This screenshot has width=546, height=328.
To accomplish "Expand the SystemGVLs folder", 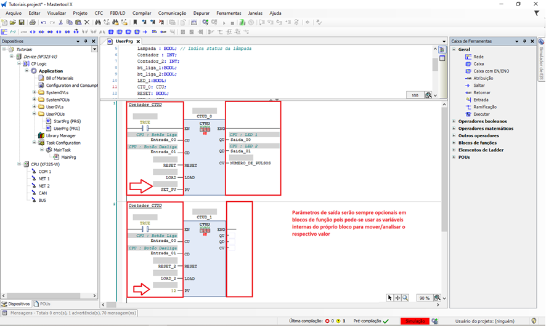I will (33, 92).
